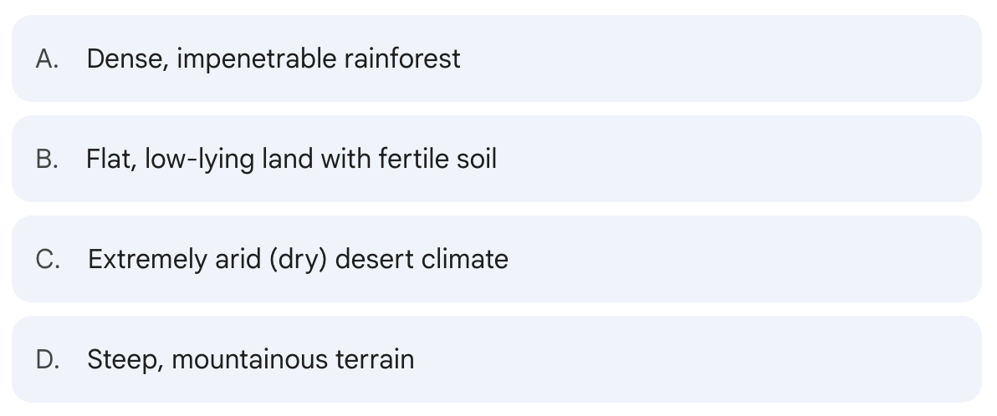Image resolution: width=997 pixels, height=416 pixels.
Task: Click the letter C label
Action: pos(49,260)
